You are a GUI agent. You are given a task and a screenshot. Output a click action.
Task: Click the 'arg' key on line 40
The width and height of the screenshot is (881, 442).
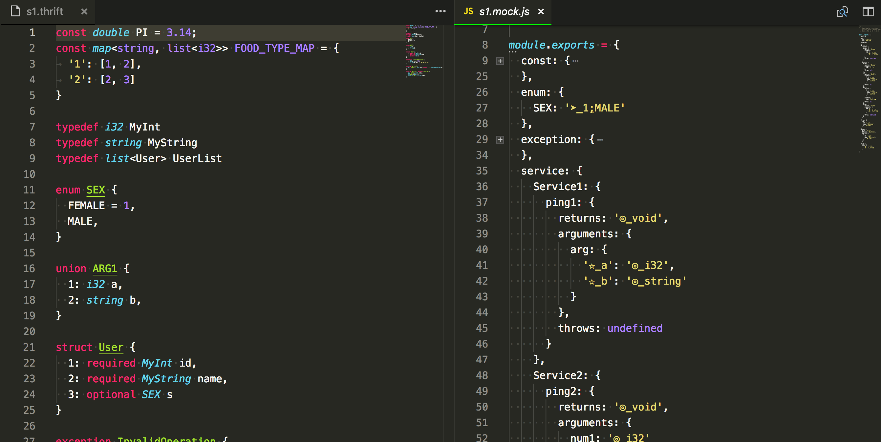pos(579,250)
